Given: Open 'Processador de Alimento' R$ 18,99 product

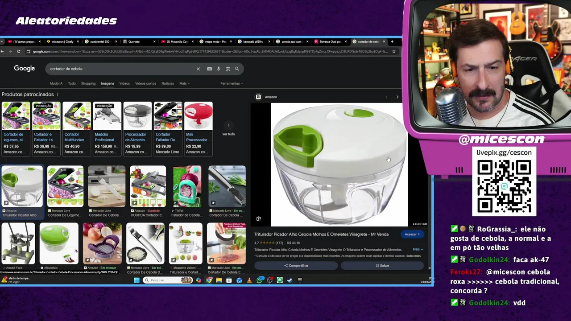Looking at the screenshot, I should click(x=137, y=129).
